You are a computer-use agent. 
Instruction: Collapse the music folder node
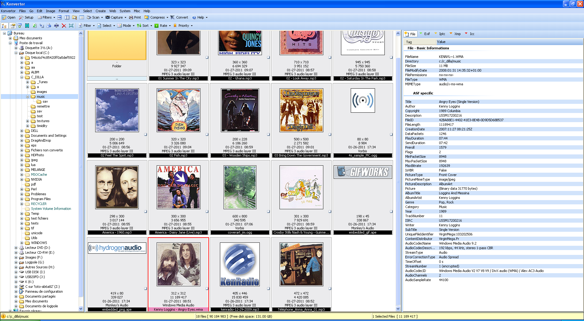tap(27, 97)
